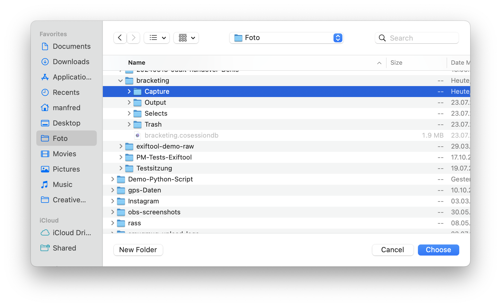Screen dimensions: 501x307
Task: Expand the Demo-Python-Script folder
Action: [112, 179]
